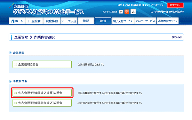
Task: Select the 管理 tab
Action: [x=103, y=21]
